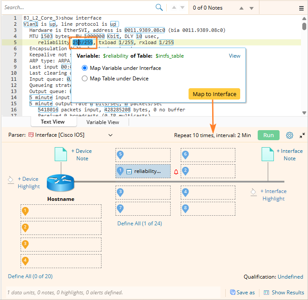Viewport: 308px width, 300px height.
Task: Select Map Table under Device option
Action: click(x=85, y=79)
